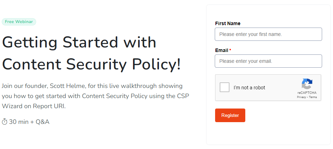Click the "Content Security Policy!" heading line

click(91, 65)
